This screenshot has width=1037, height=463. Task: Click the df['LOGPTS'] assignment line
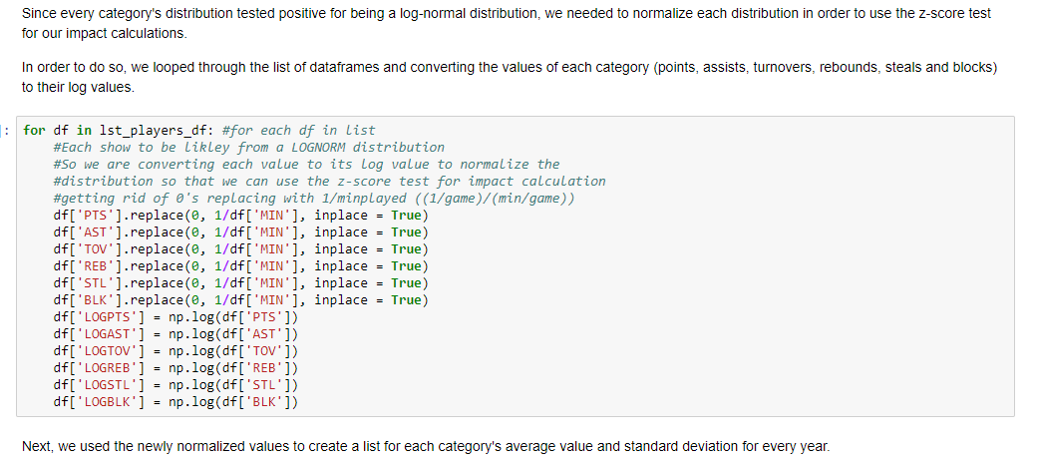coord(176,317)
